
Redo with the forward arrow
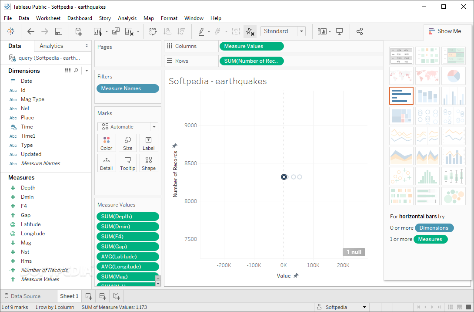pos(45,31)
